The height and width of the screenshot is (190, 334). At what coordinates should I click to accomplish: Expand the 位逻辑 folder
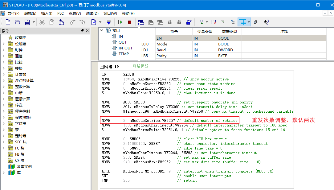pyautogui.click(x=4, y=44)
